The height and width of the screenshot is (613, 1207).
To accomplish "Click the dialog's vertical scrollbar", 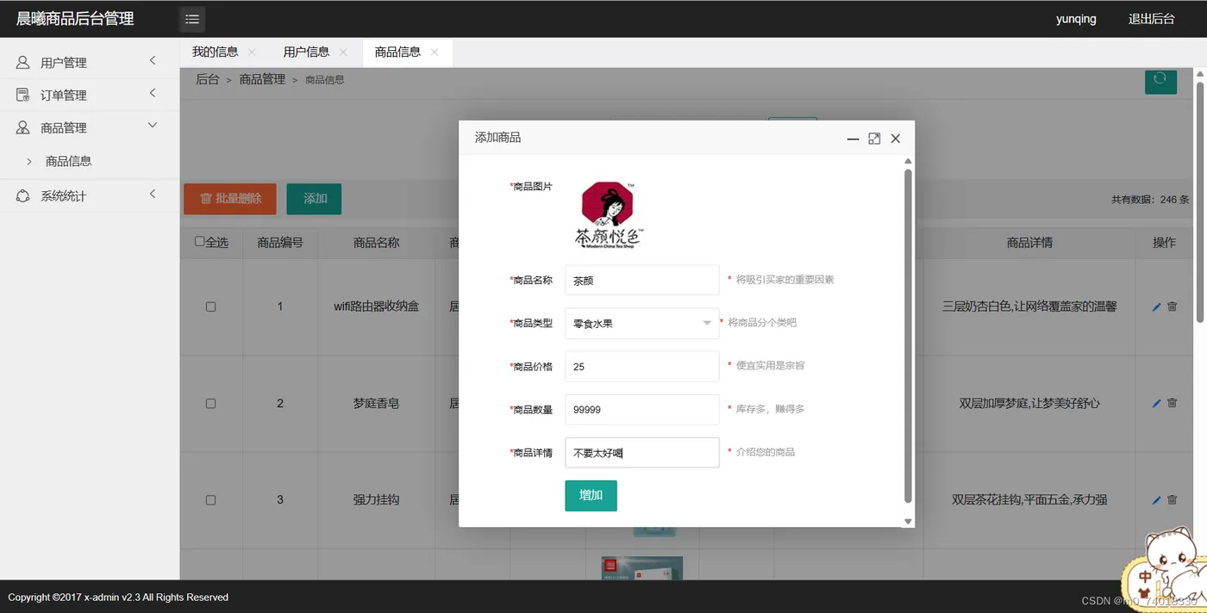I will pyautogui.click(x=908, y=336).
